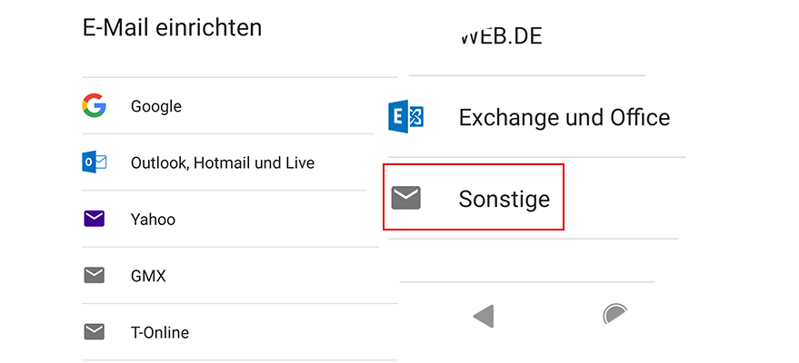799x363 pixels.
Task: Tap the envelope icon beside T-Online
Action: tap(94, 332)
